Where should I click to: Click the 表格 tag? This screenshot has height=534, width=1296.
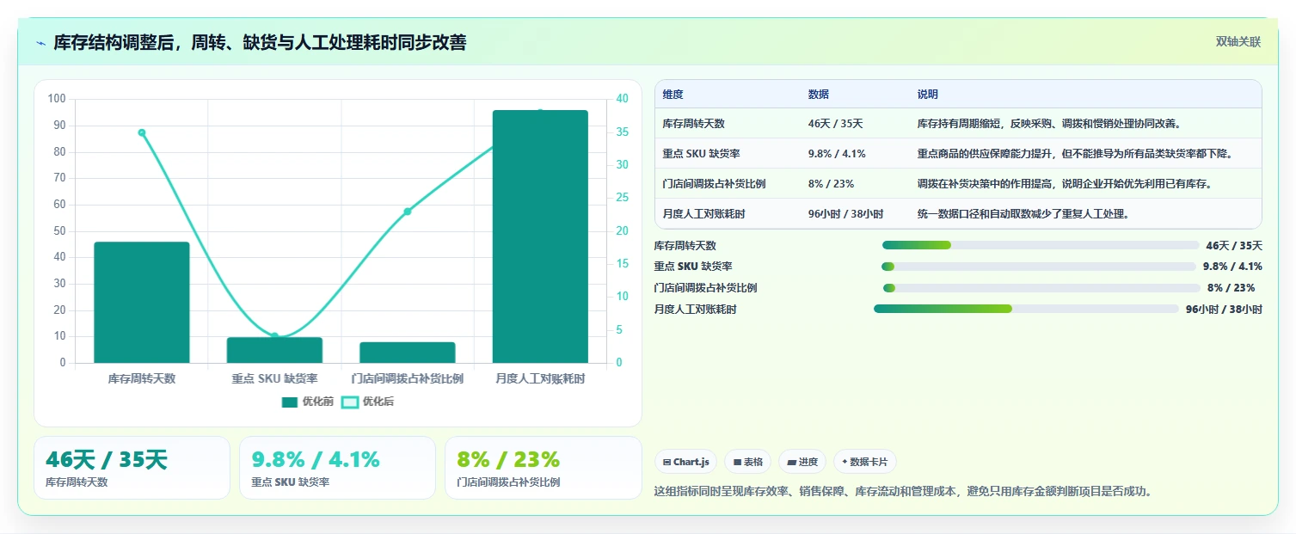(x=747, y=462)
